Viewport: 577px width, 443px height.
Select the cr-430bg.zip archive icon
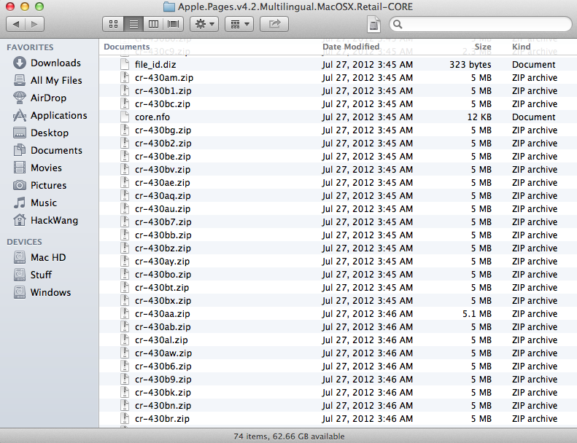(125, 130)
